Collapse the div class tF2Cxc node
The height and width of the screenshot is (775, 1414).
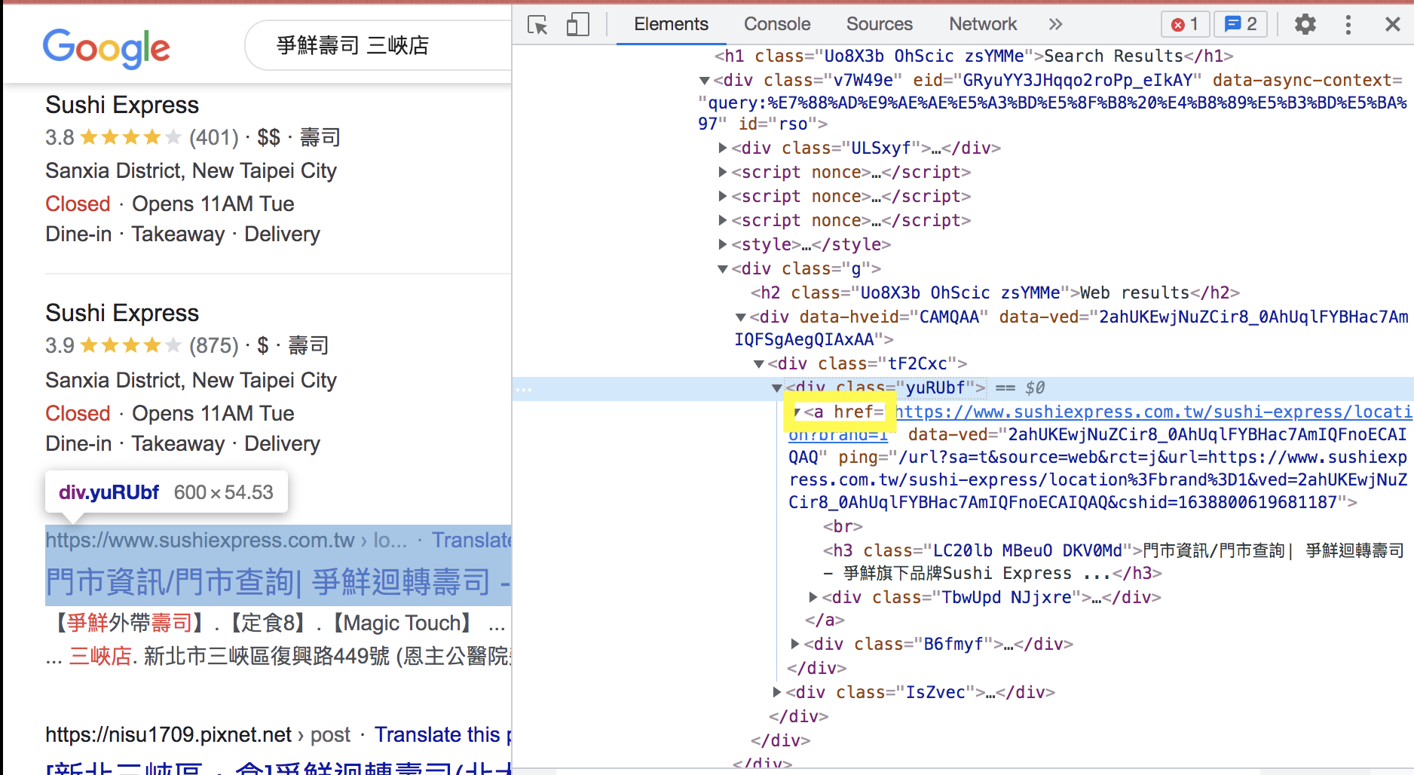coord(759,364)
